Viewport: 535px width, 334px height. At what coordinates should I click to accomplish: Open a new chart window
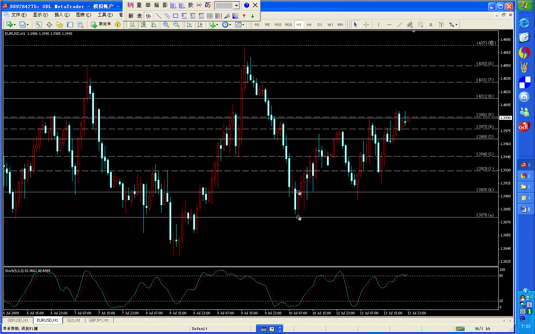10,24
